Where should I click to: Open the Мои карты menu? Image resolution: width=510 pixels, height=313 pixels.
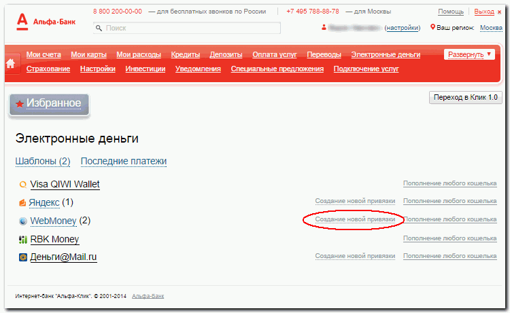pos(89,54)
